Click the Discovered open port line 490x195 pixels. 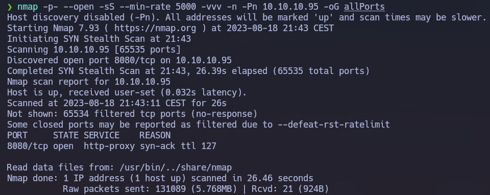click(119, 60)
